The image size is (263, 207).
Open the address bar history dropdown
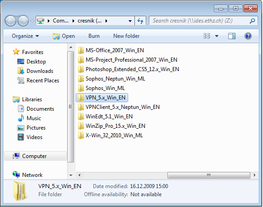(x=130, y=21)
